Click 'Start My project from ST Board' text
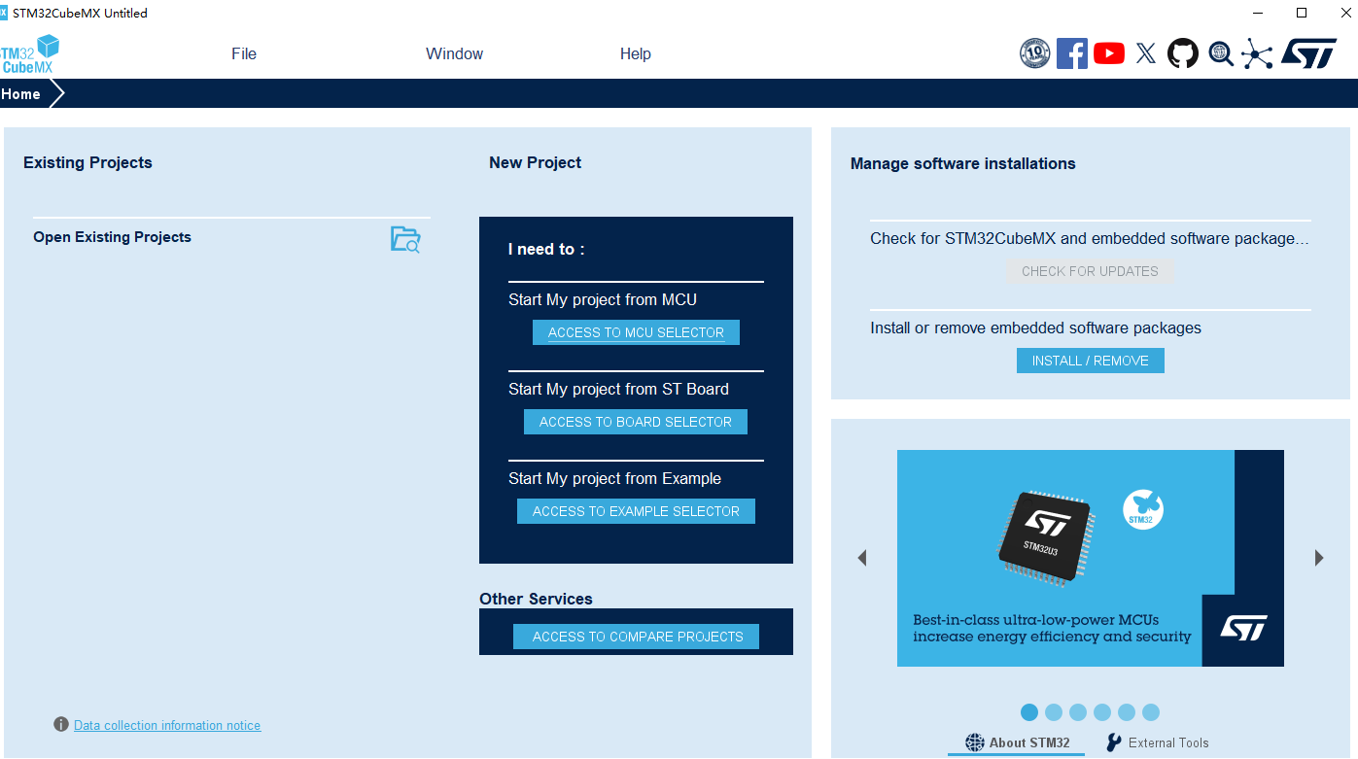The image size is (1358, 759). pyautogui.click(x=618, y=389)
